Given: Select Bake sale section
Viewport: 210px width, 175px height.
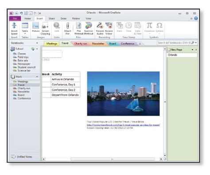Looking at the screenshot, I should point(23,60).
